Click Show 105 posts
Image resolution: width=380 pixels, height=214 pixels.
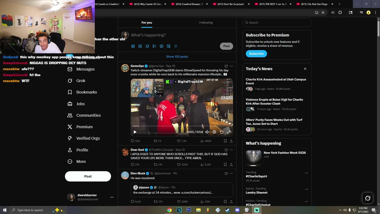point(177,56)
